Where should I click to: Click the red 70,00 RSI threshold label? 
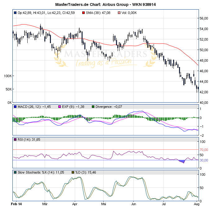coord(204,150)
